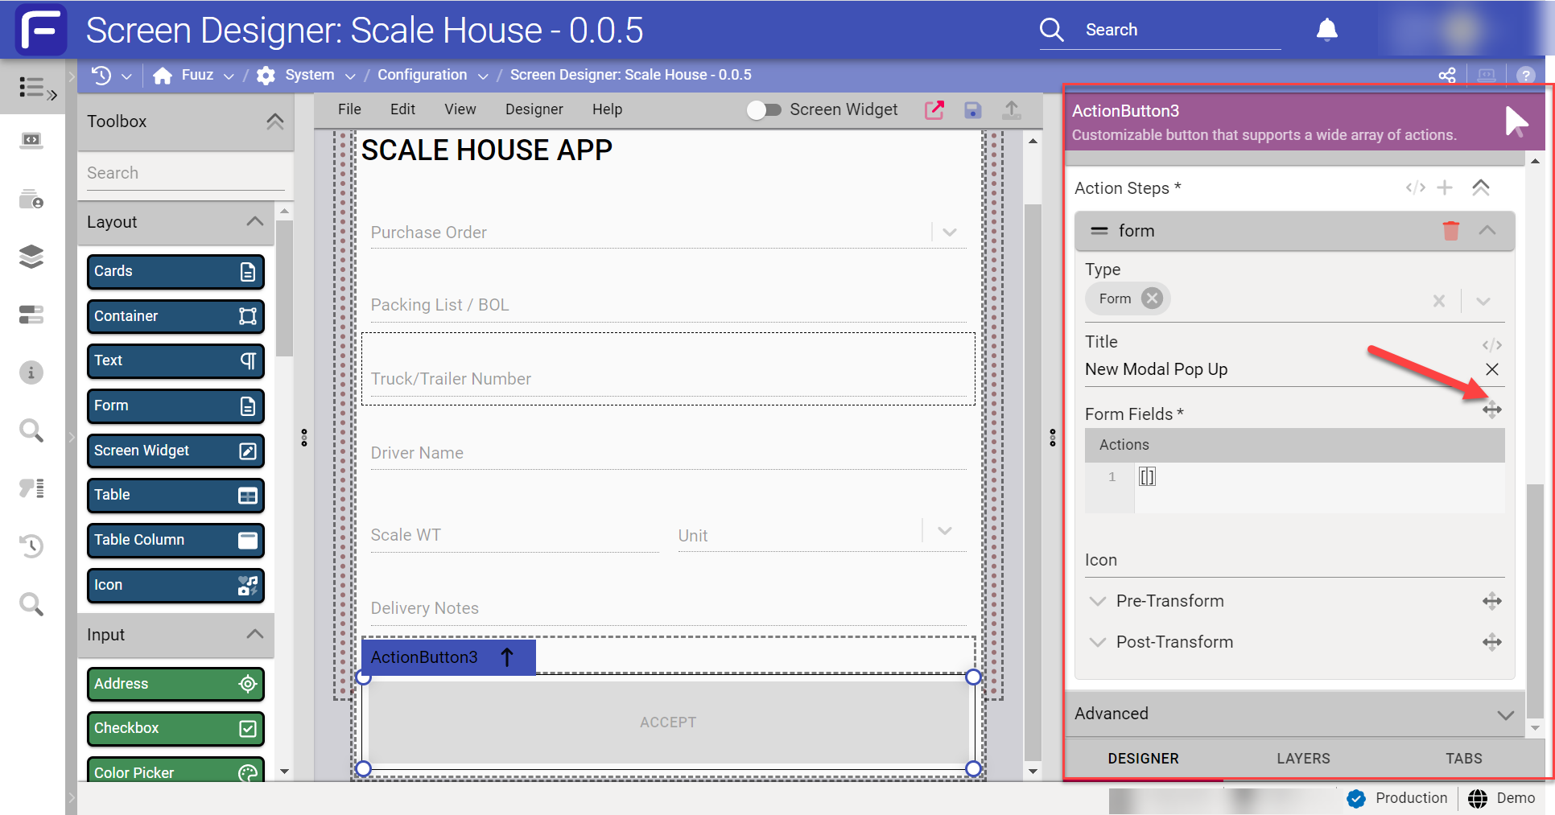
Task: Add the Container layout widget
Action: [x=175, y=316]
